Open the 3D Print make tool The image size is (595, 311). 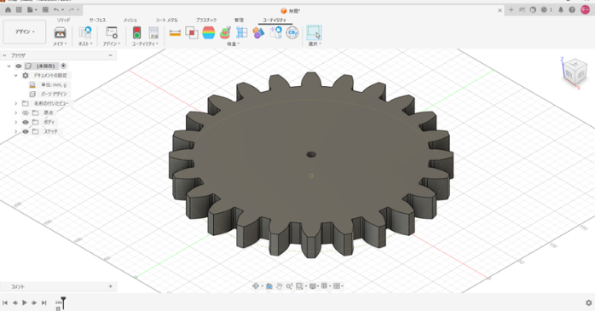pos(60,33)
